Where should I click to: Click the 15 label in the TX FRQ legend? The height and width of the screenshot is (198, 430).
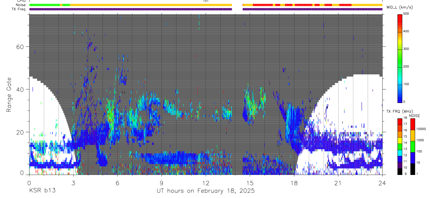[x=405, y=137]
